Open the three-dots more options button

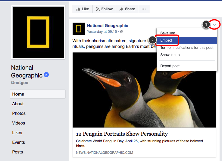click(144, 9)
